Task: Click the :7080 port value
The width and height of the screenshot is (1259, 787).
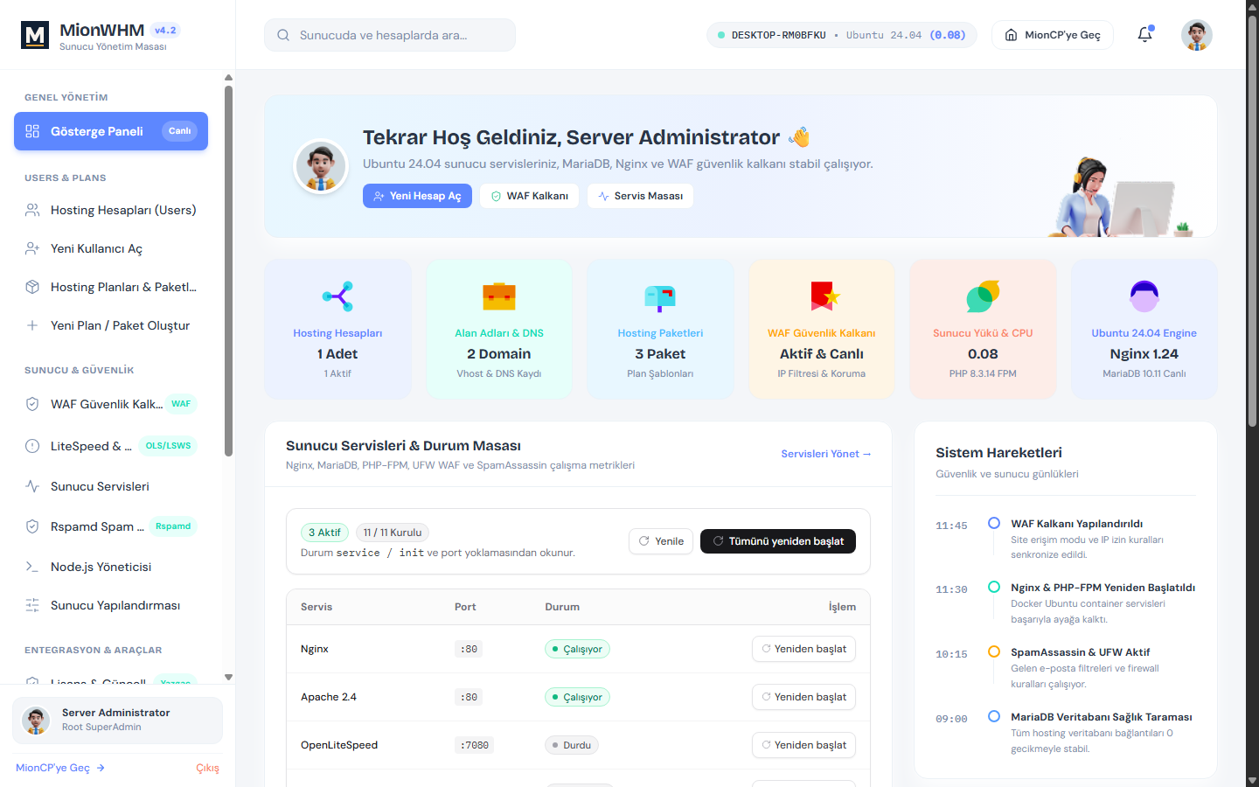Action: [x=475, y=745]
